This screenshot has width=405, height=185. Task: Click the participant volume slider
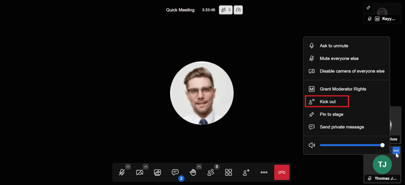(x=351, y=145)
